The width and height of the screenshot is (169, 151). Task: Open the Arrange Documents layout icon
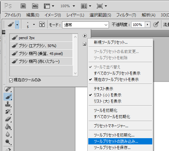(84, 6)
